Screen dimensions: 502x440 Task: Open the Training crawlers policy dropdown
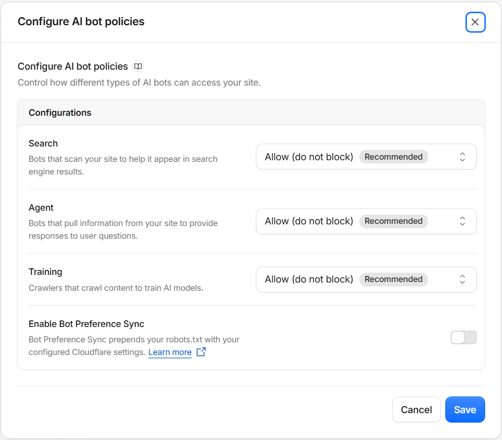366,279
